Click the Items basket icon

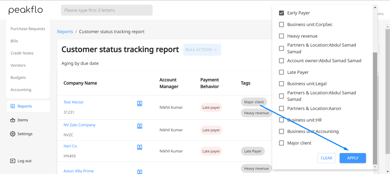[12, 120]
